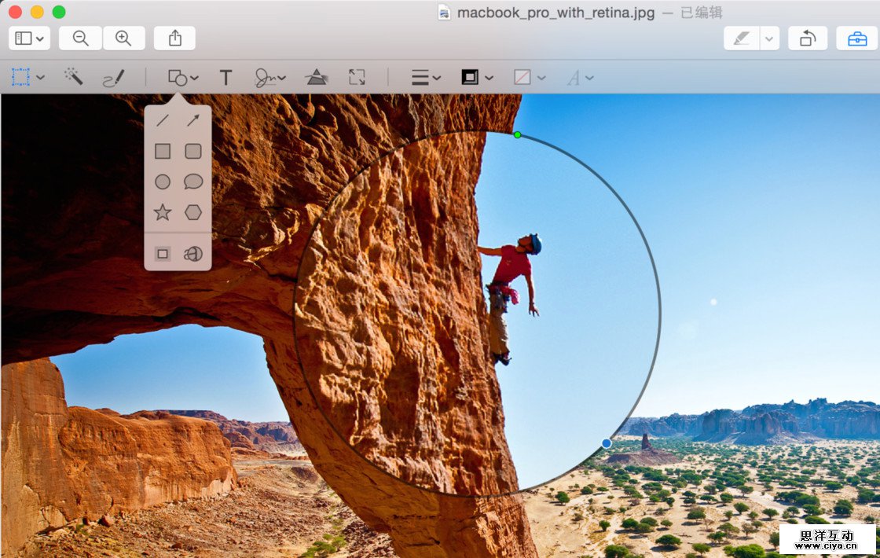The width and height of the screenshot is (880, 558).
Task: Click the Share icon in toolbar
Action: point(174,39)
